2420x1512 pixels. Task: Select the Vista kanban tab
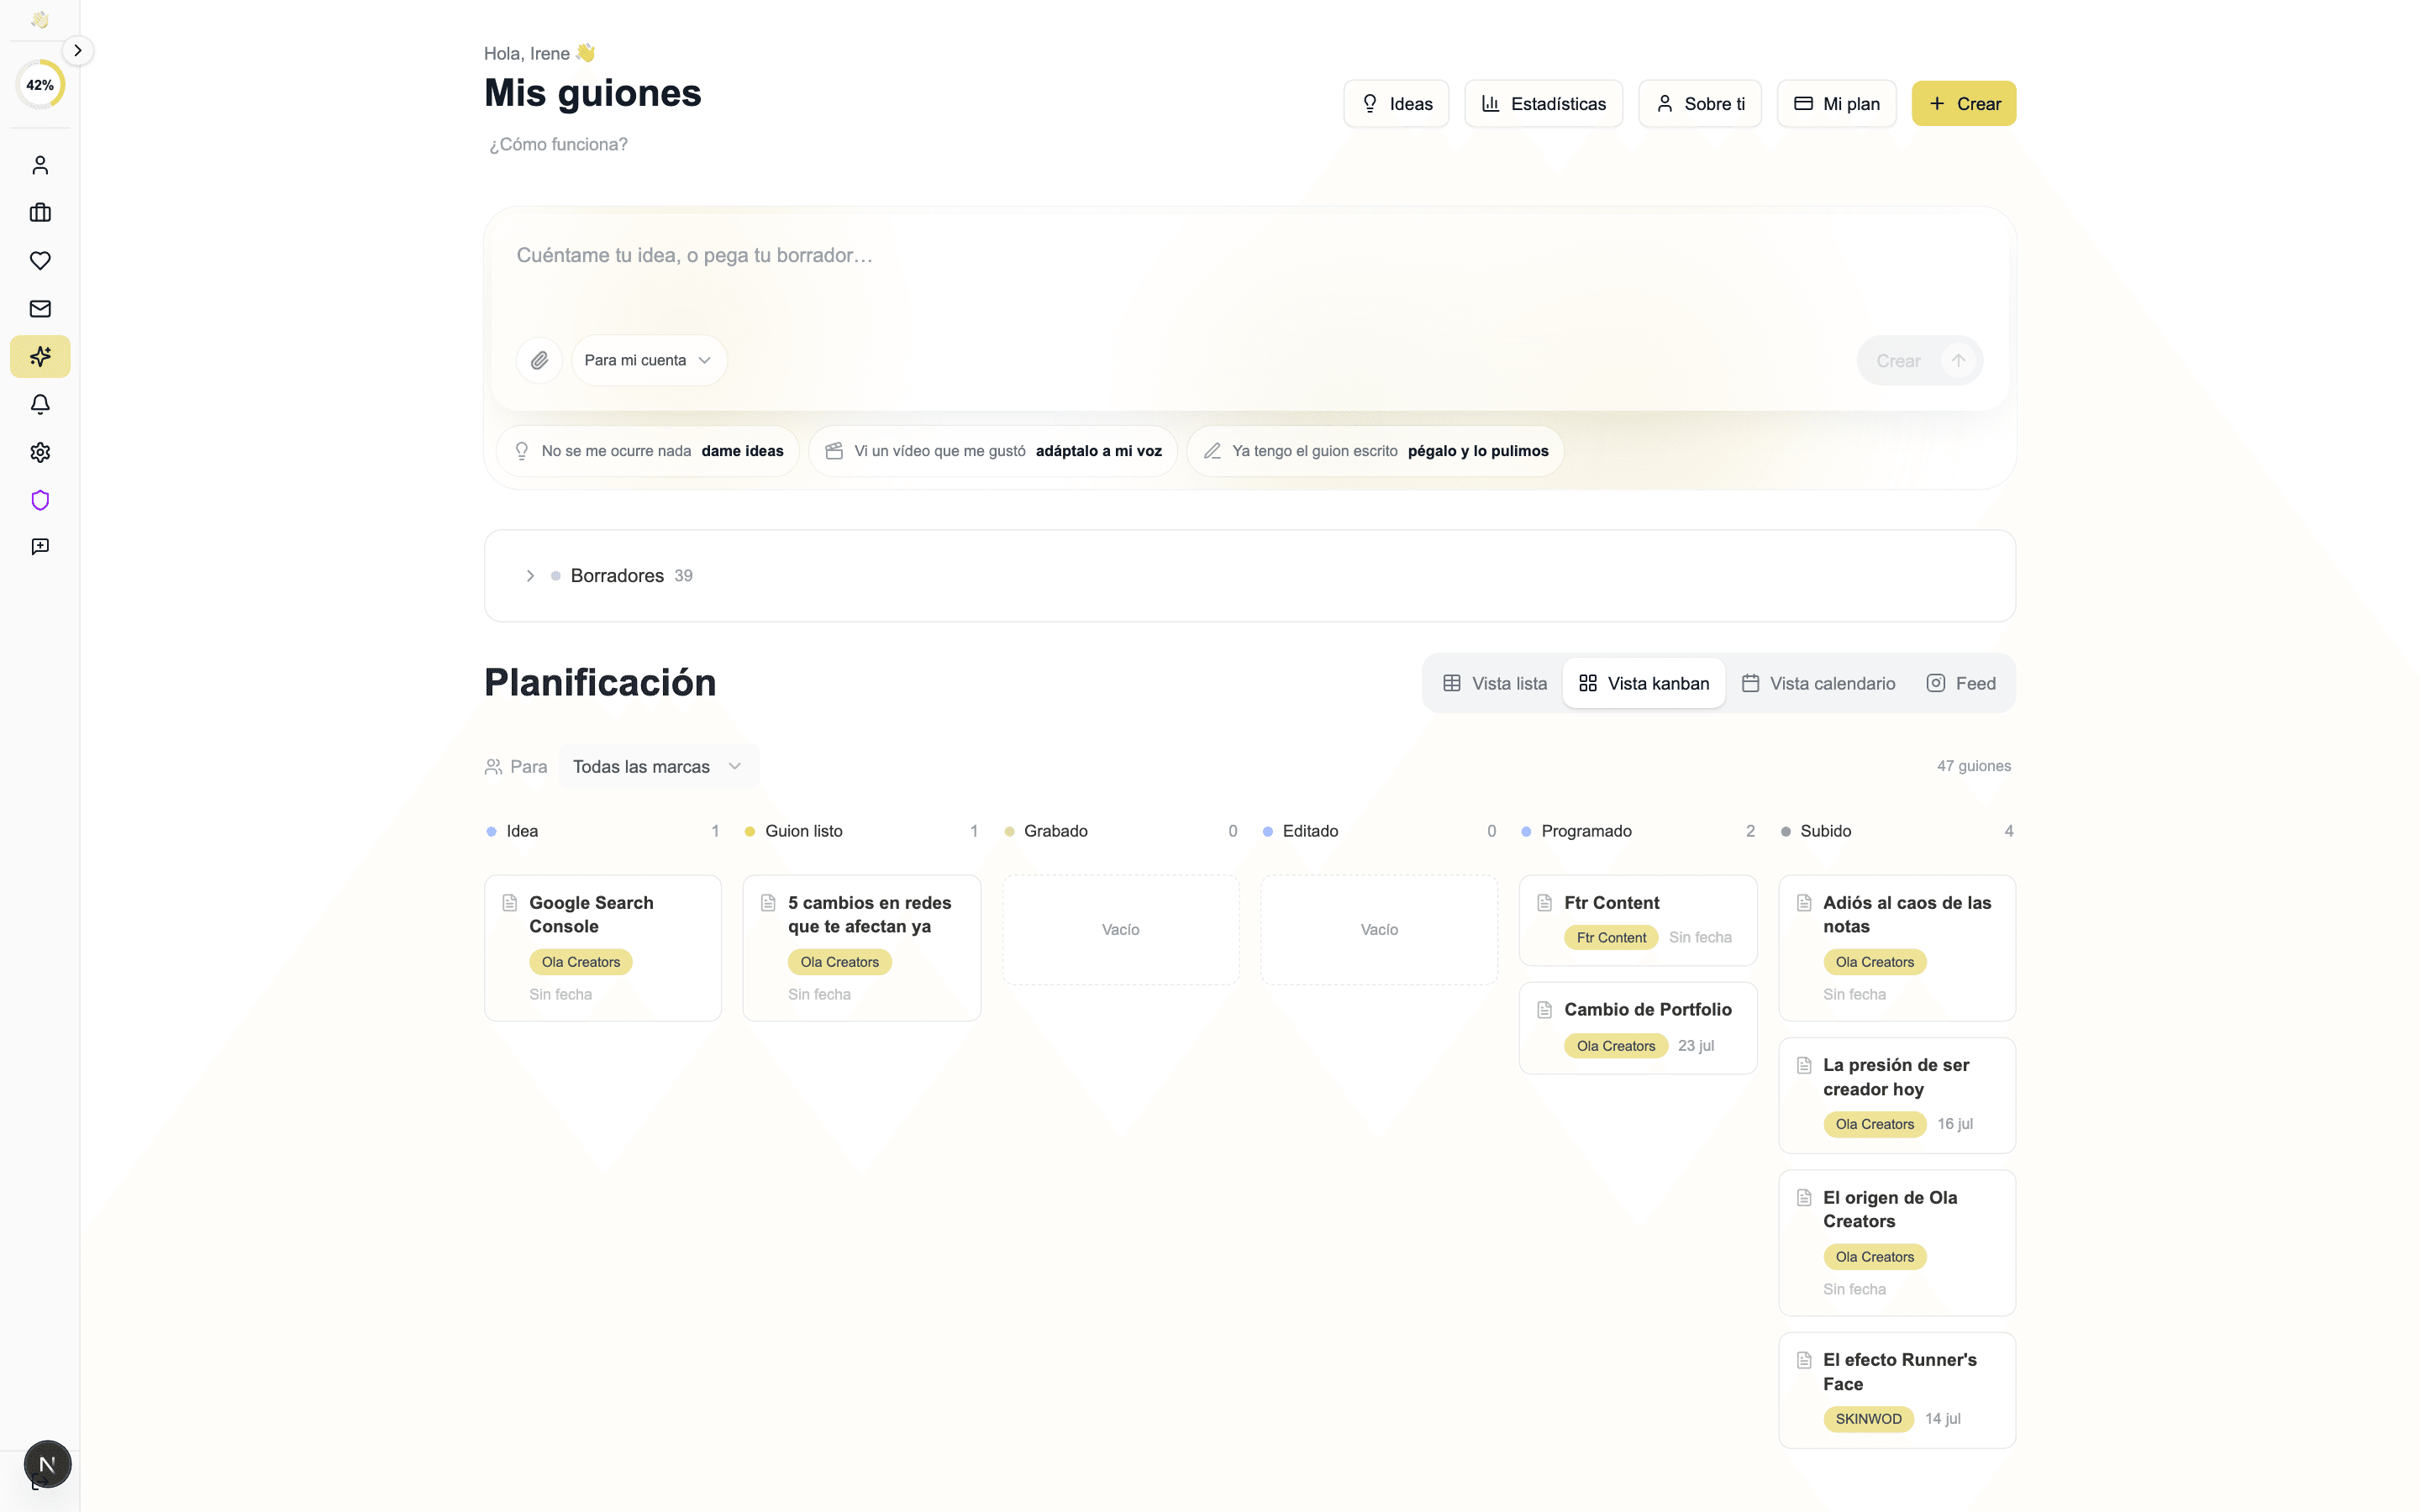pyautogui.click(x=1644, y=683)
